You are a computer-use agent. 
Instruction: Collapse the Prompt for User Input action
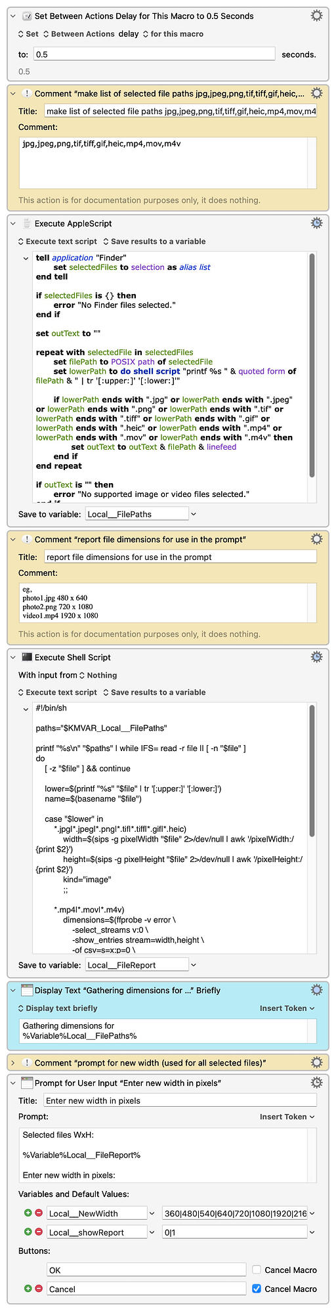click(x=13, y=1083)
